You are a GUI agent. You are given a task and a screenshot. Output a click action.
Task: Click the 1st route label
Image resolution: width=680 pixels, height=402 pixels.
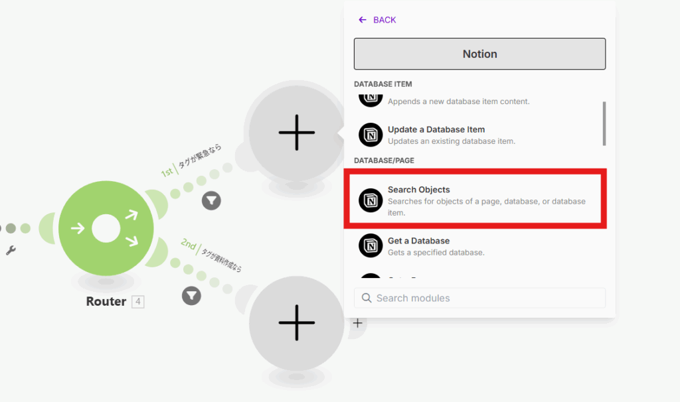[167, 172]
